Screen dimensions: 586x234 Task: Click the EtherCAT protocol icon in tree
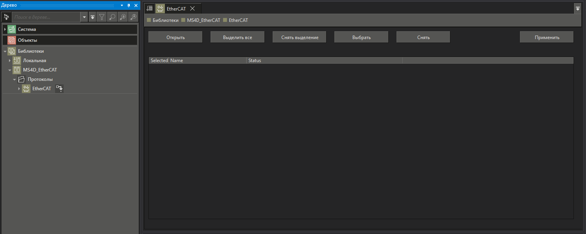click(26, 89)
